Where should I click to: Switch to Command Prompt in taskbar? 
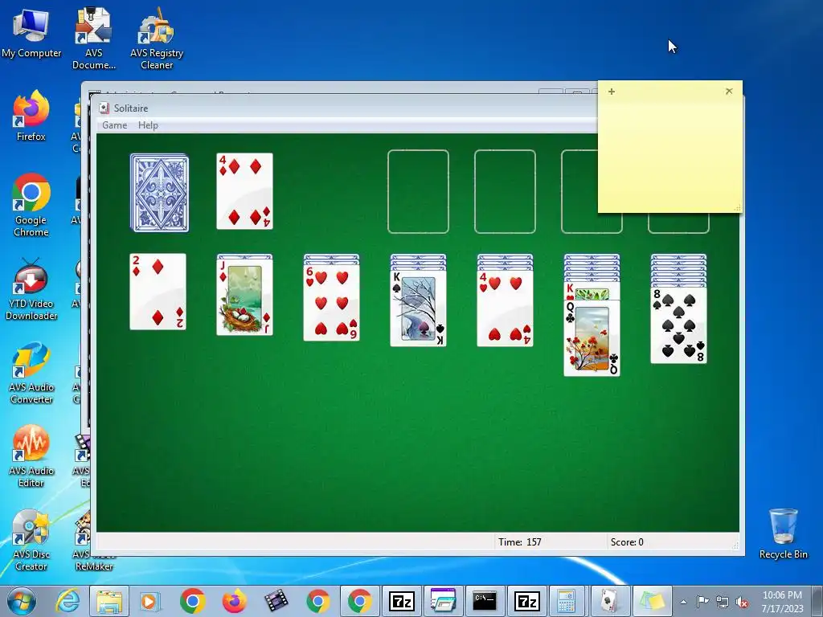click(x=485, y=601)
